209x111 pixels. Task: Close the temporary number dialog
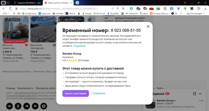click(x=148, y=27)
